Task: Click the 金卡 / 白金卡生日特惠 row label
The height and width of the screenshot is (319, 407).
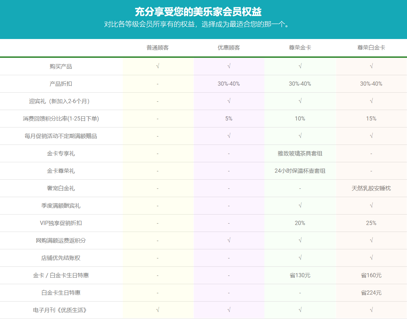Action: coord(61,275)
